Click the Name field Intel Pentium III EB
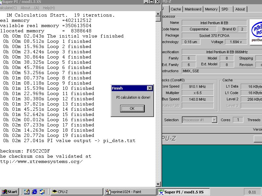The width and height of the screenshot is (262, 196). pos(215,23)
